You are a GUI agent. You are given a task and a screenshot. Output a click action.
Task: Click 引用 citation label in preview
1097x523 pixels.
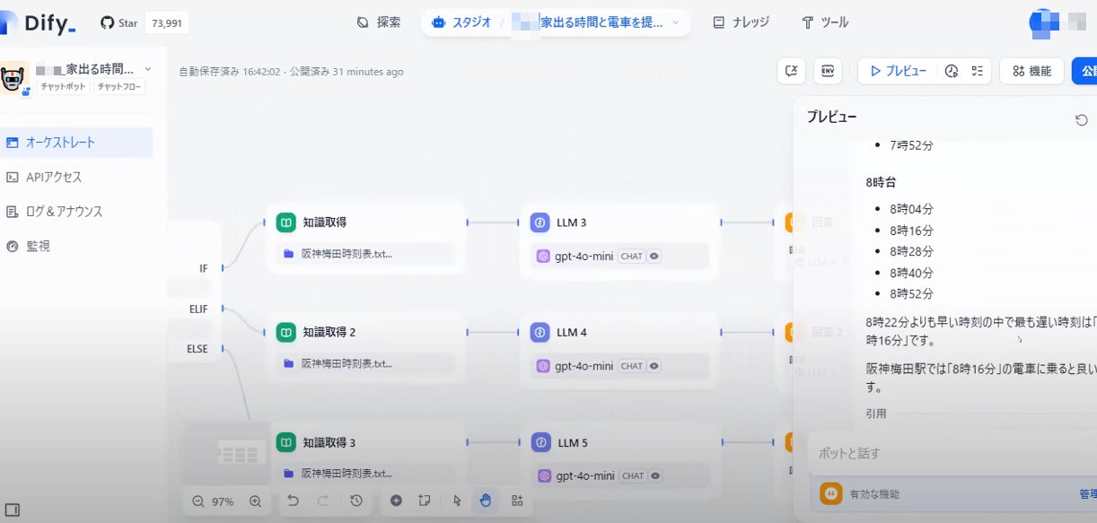(876, 414)
